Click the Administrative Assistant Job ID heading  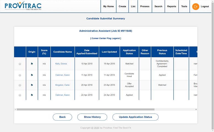click(x=106, y=31)
